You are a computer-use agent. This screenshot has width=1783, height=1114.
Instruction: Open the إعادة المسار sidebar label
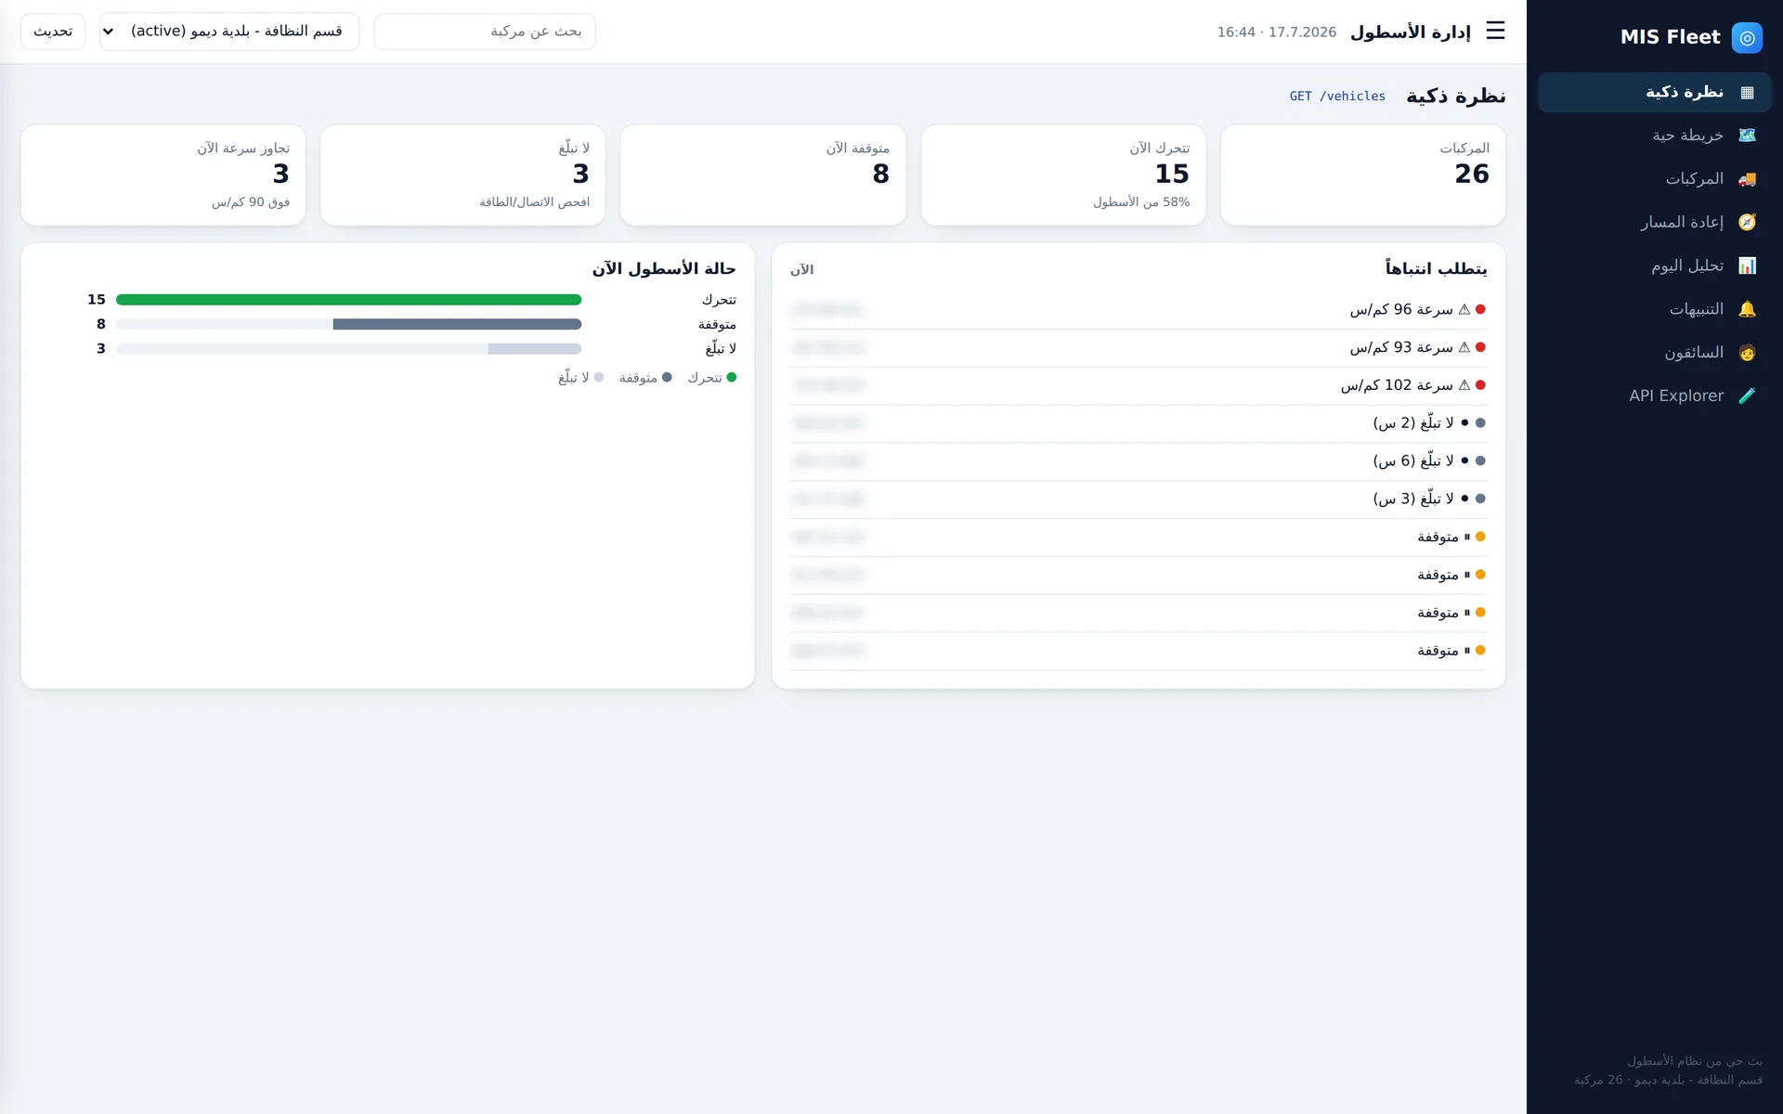click(1682, 222)
